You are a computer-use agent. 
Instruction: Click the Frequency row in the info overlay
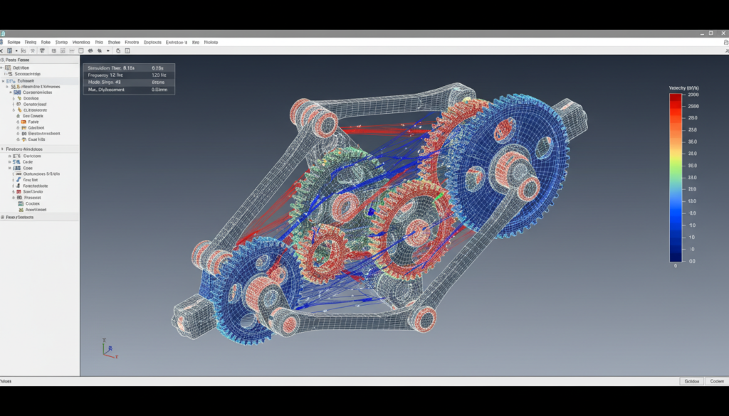click(130, 75)
